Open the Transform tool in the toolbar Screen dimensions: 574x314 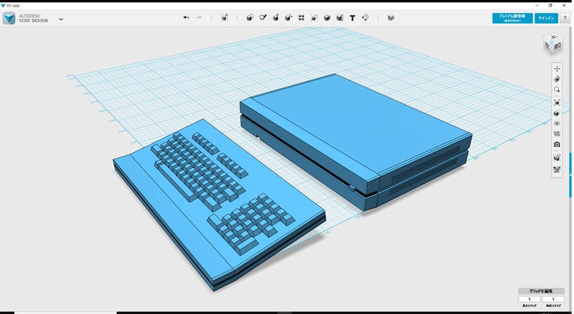(225, 18)
